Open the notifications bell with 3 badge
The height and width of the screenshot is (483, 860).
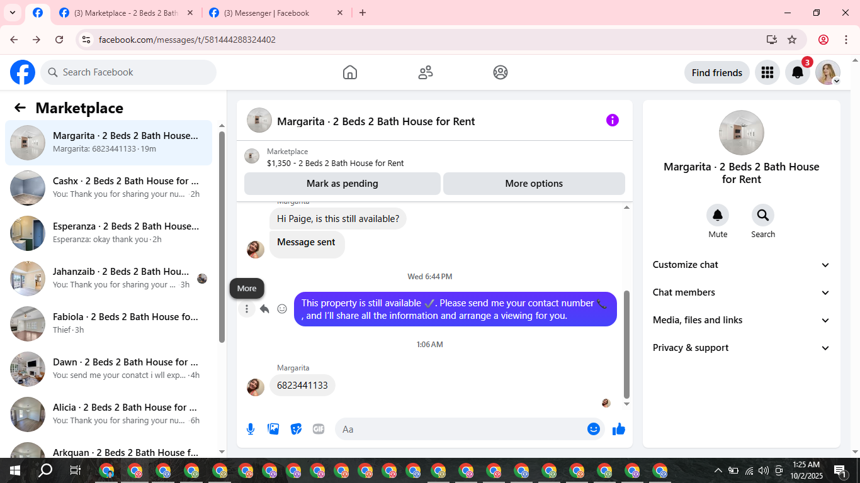(x=798, y=72)
